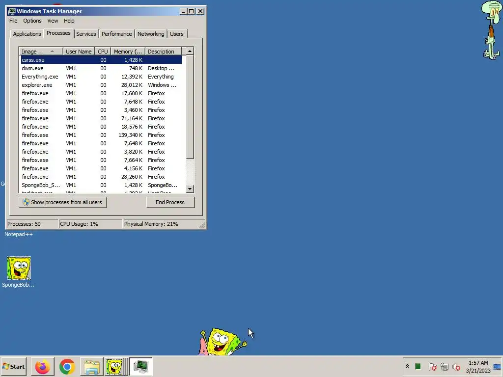Click process list scroll up arrow
Image resolution: width=503 pixels, height=377 pixels.
click(x=190, y=51)
